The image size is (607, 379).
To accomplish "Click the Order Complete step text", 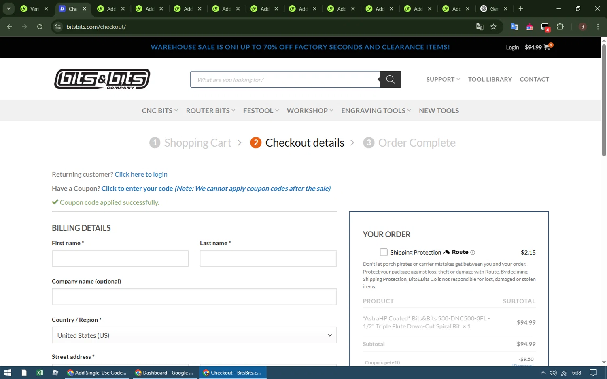I will 417,143.
